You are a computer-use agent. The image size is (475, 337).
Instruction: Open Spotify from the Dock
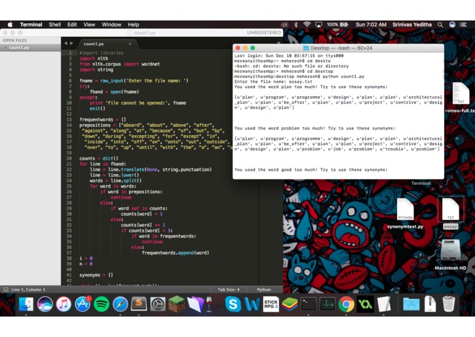101,304
